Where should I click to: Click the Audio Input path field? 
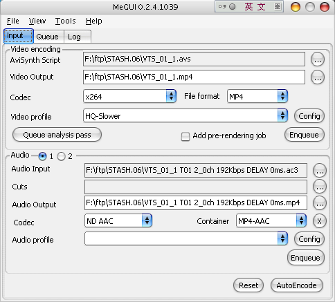tap(196, 170)
